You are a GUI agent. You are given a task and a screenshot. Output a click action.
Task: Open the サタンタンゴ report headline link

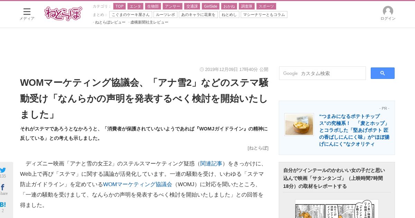pyautogui.click(x=334, y=178)
